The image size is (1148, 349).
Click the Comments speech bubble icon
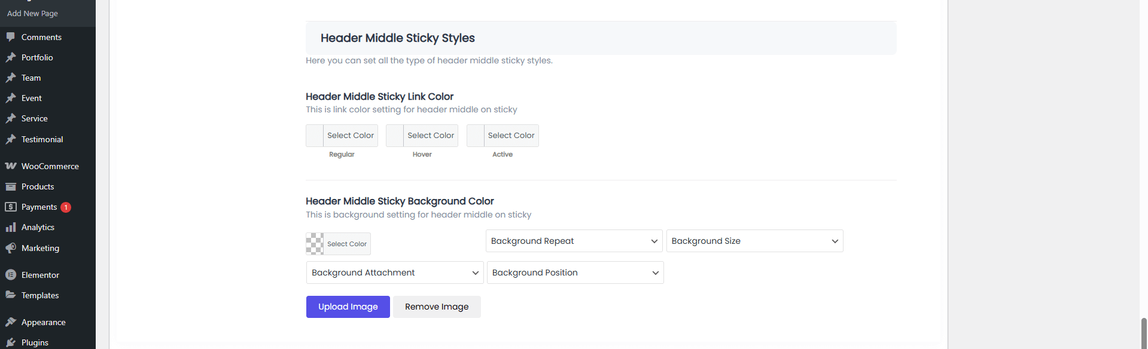[11, 37]
